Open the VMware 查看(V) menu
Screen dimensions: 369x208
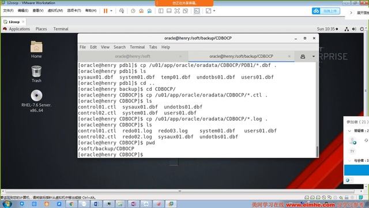38,10
